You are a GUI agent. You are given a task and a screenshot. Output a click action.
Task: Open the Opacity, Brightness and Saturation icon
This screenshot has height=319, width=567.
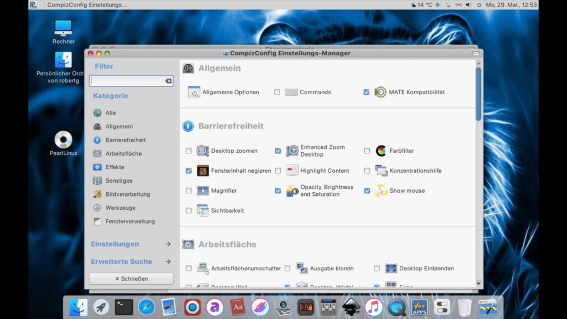click(x=292, y=191)
